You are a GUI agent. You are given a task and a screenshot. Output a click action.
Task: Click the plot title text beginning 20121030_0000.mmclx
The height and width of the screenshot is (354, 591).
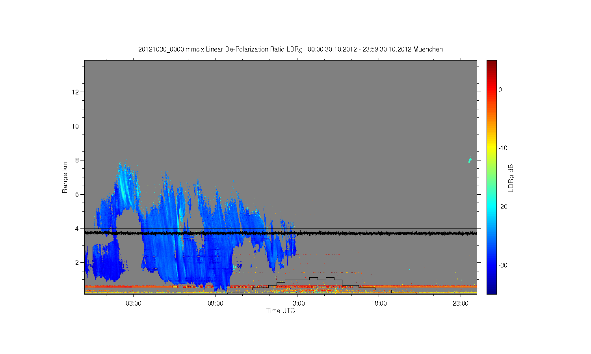[290, 50]
